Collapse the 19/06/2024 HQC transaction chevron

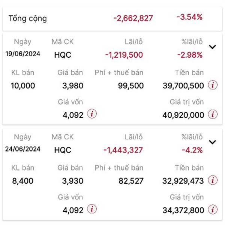click(x=212, y=47)
